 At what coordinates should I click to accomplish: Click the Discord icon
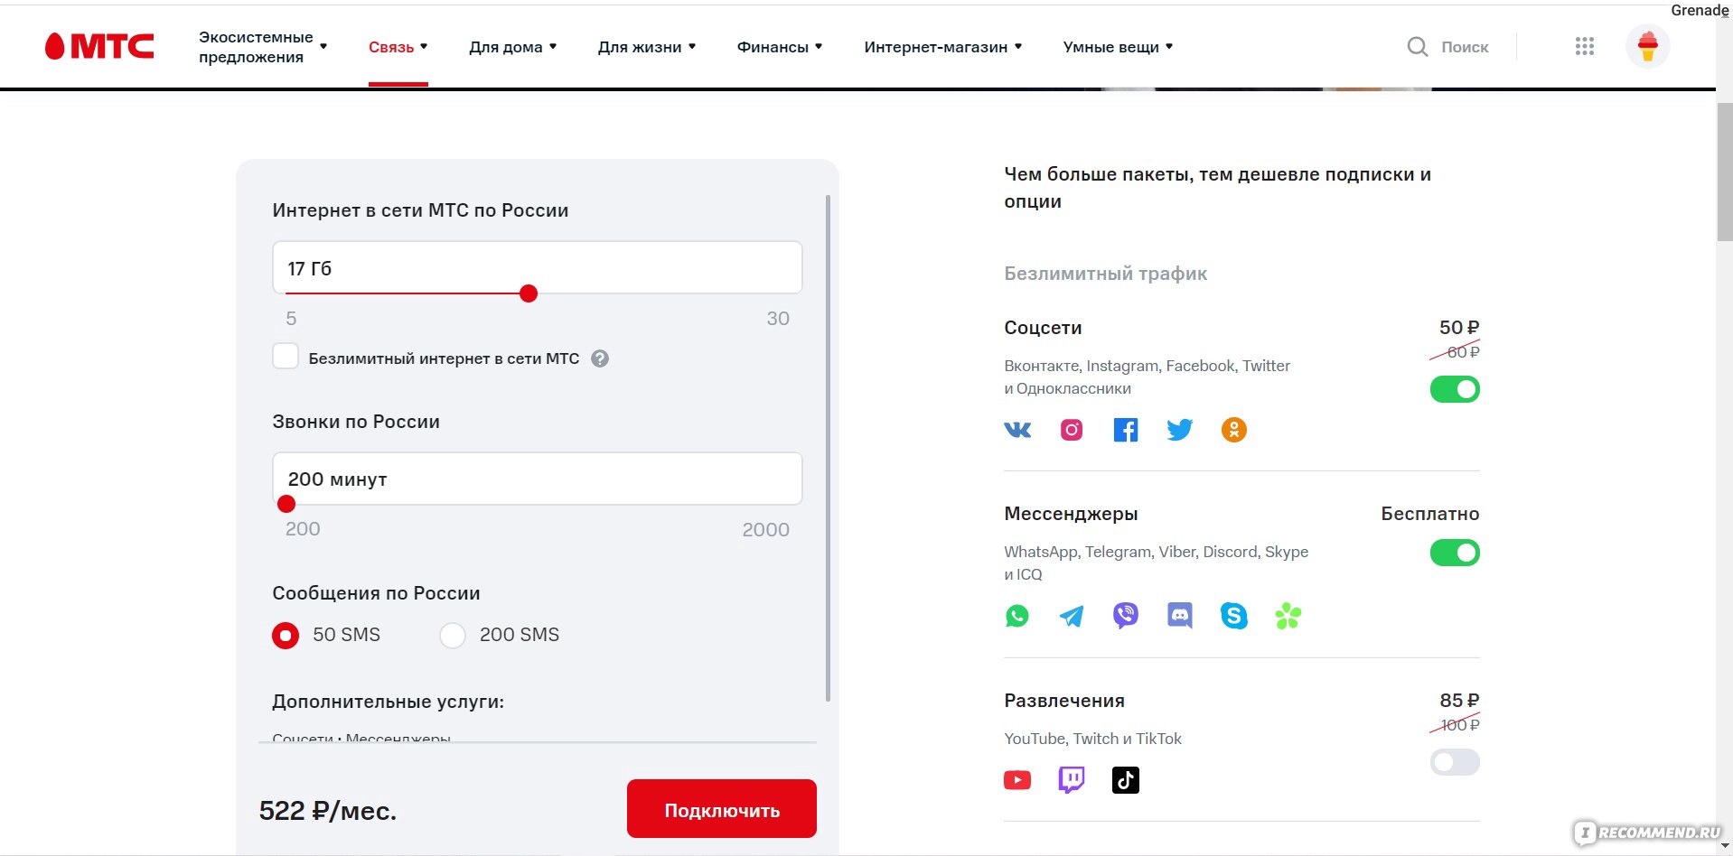(x=1180, y=616)
